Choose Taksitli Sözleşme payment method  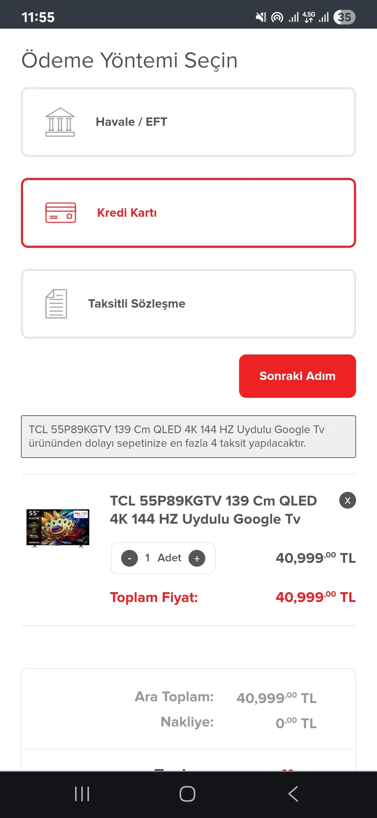pos(188,304)
